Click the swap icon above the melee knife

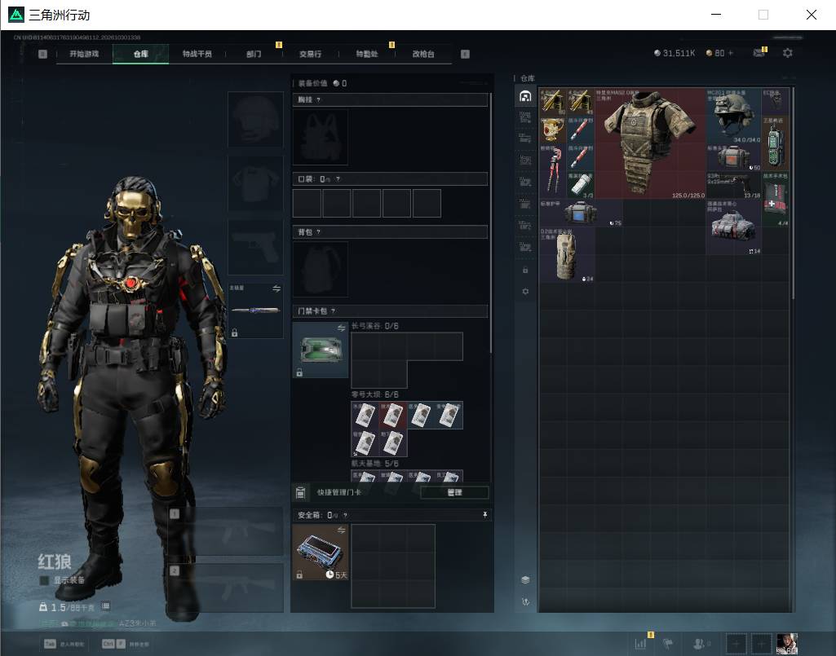pos(276,288)
